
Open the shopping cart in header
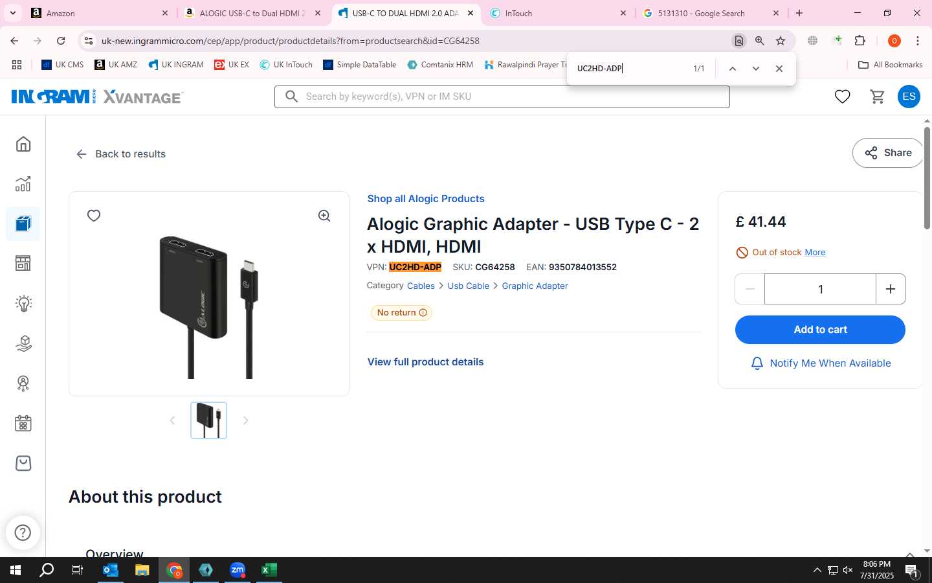878,97
